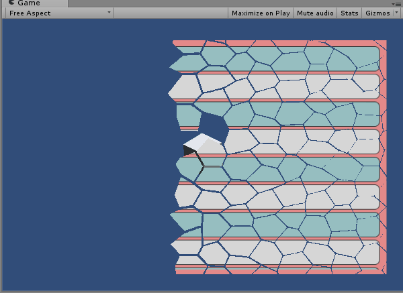Toggle the Stats overlay

click(x=349, y=13)
